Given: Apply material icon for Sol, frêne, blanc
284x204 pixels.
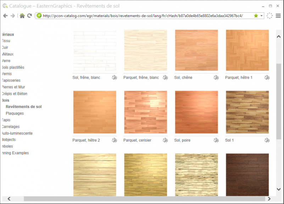Looking at the screenshot, I should [x=114, y=78].
